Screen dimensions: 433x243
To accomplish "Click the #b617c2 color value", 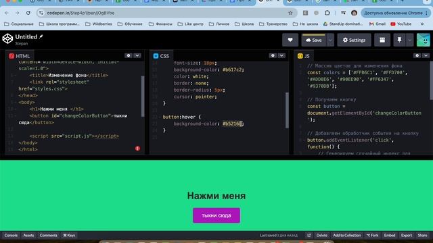I will click(233, 70).
